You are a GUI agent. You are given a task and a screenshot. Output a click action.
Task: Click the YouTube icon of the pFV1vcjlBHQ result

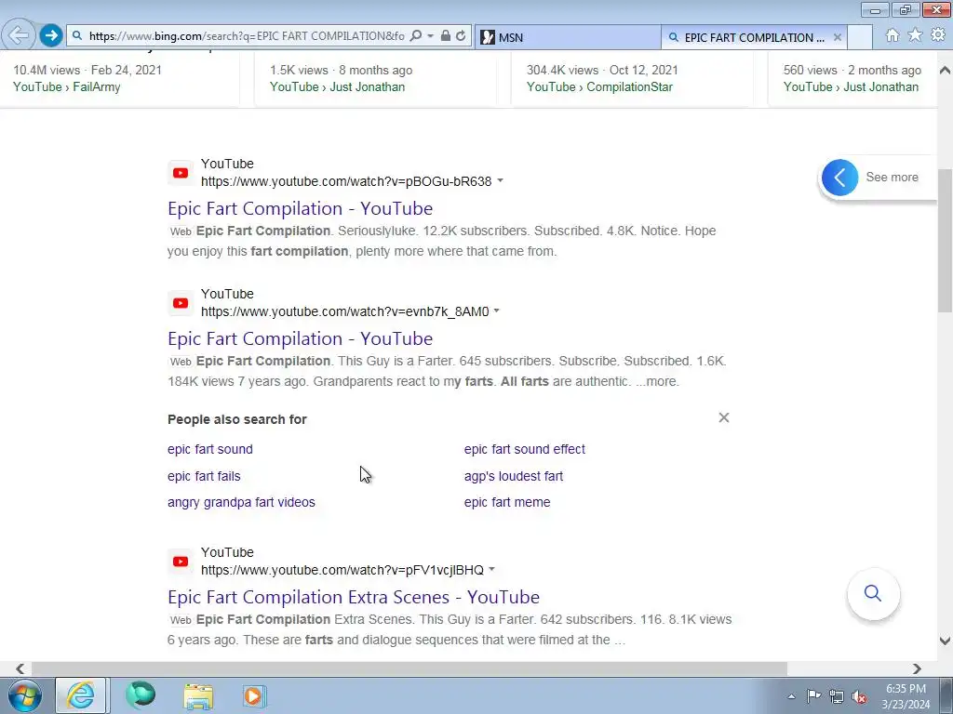[180, 562]
